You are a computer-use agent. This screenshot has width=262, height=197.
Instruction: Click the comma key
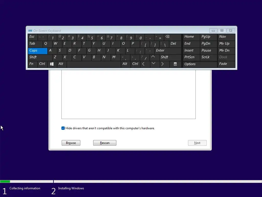coord(125,57)
